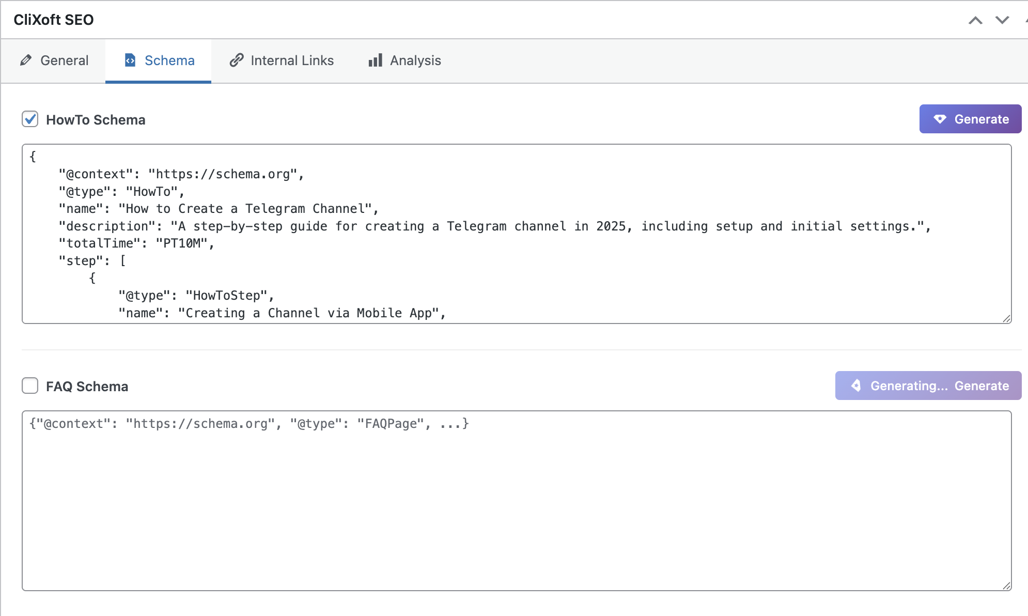The width and height of the screenshot is (1028, 616).
Task: Grab the FAQ textarea resize handle
Action: [1006, 586]
